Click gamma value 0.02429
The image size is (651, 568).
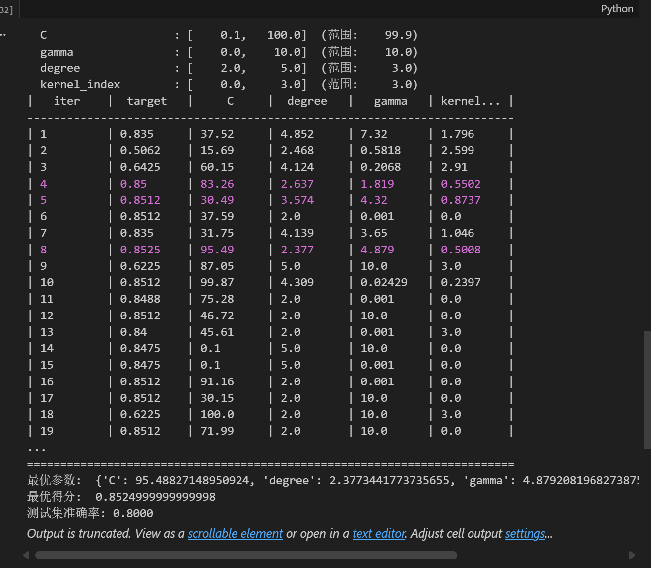tap(384, 283)
